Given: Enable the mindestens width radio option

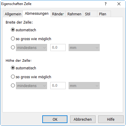Looking at the screenshot, I should click(13, 48).
